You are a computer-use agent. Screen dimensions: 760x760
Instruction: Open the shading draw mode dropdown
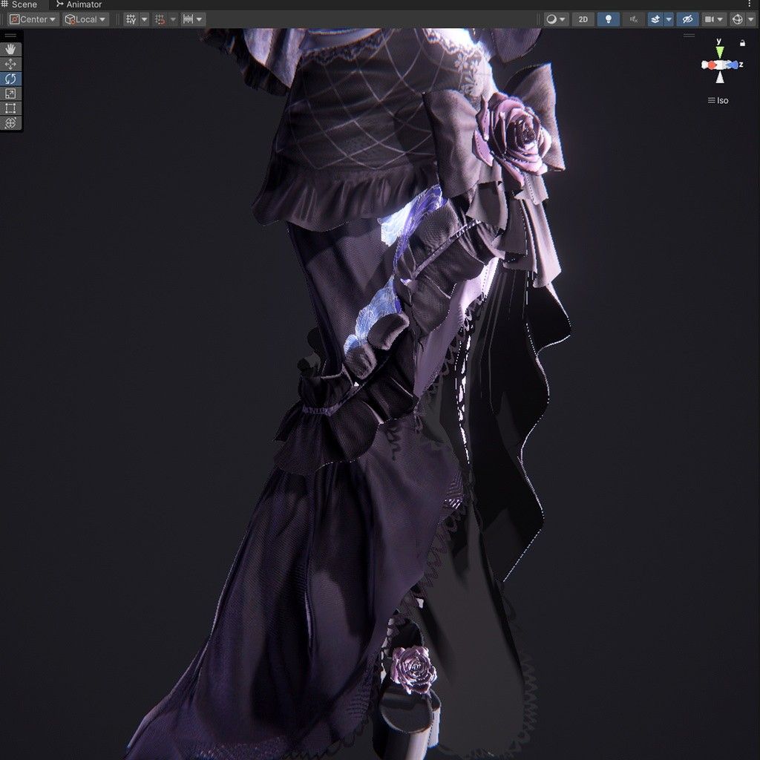click(555, 19)
